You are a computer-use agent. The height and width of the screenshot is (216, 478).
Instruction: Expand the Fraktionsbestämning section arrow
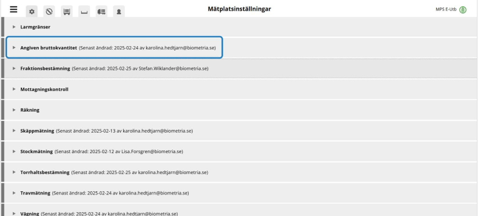click(14, 68)
